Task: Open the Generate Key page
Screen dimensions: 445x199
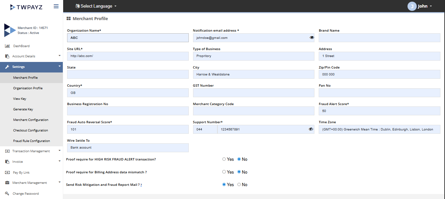Action: [x=23, y=109]
